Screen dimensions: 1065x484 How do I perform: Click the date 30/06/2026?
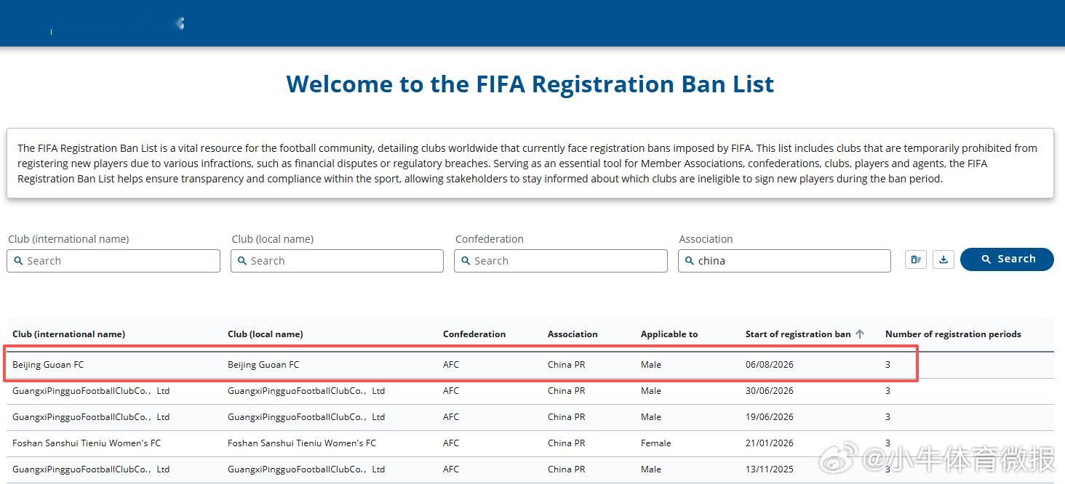click(770, 391)
